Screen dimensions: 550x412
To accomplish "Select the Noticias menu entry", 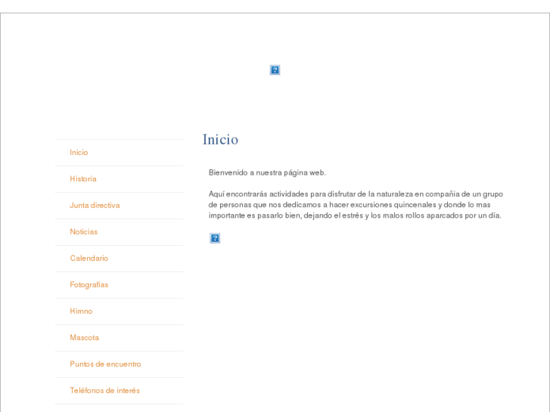I will click(83, 232).
